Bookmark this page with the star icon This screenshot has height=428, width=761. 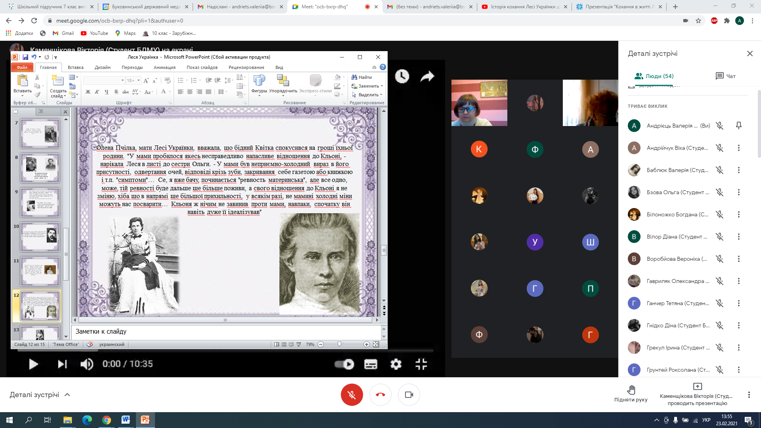click(698, 21)
